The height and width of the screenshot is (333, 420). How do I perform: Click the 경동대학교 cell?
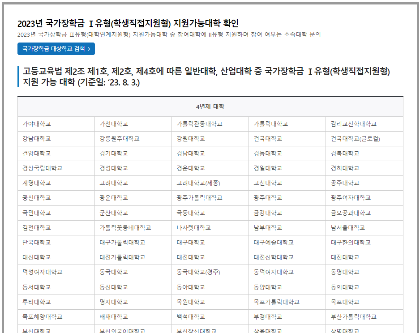[x=287, y=154]
